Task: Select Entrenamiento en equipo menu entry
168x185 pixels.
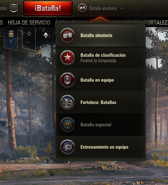Action: (x=100, y=147)
